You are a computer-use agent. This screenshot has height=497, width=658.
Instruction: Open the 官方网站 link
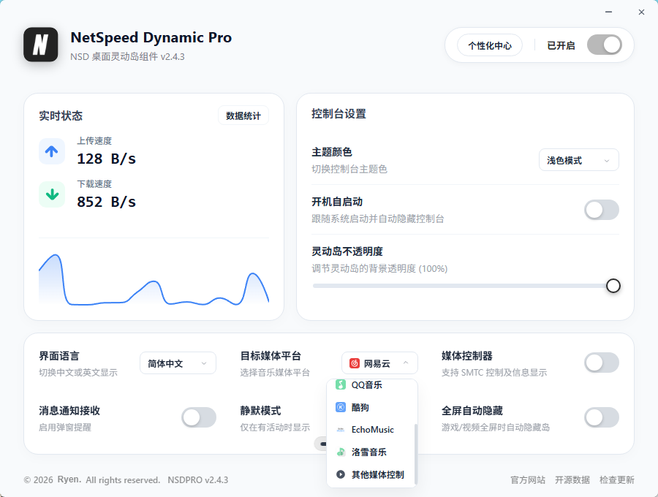527,479
